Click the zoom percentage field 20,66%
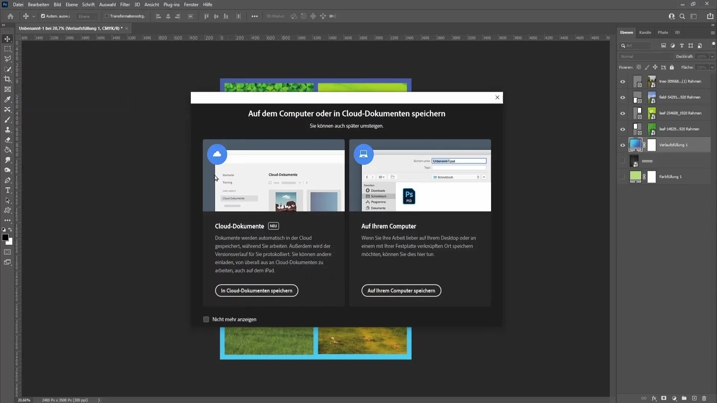 click(24, 400)
